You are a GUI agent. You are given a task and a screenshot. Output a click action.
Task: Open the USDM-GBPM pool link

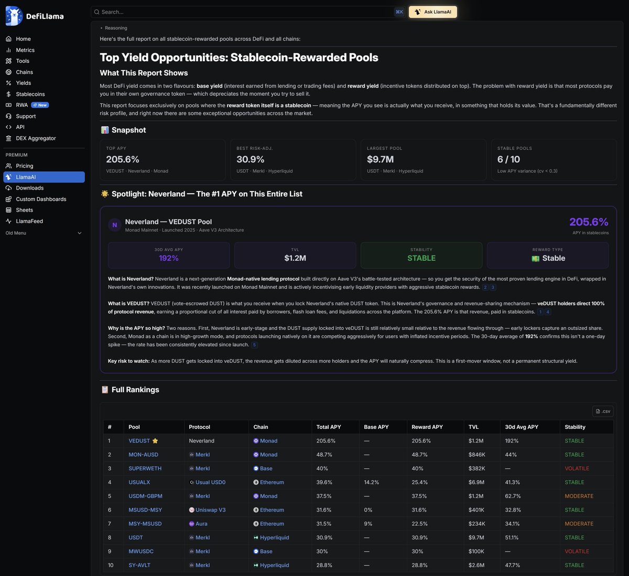(145, 496)
